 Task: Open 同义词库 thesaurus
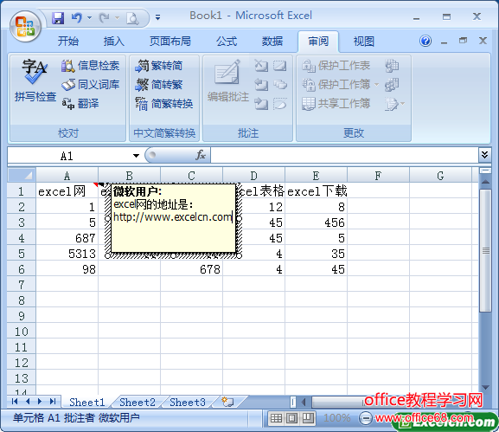point(91,85)
